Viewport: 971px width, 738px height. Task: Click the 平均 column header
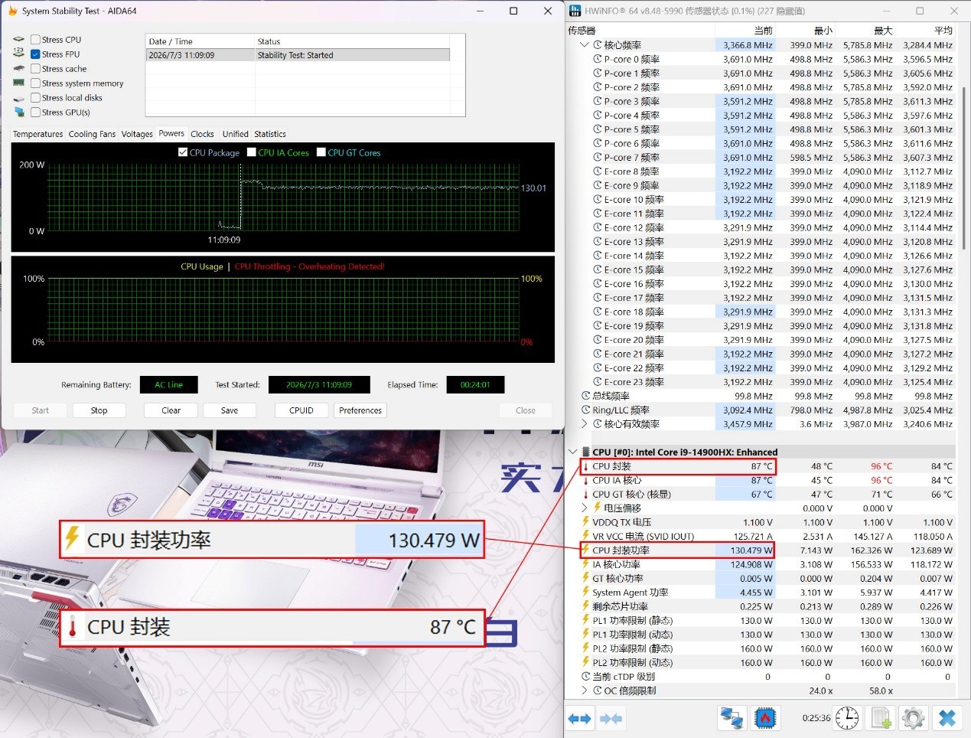click(926, 31)
